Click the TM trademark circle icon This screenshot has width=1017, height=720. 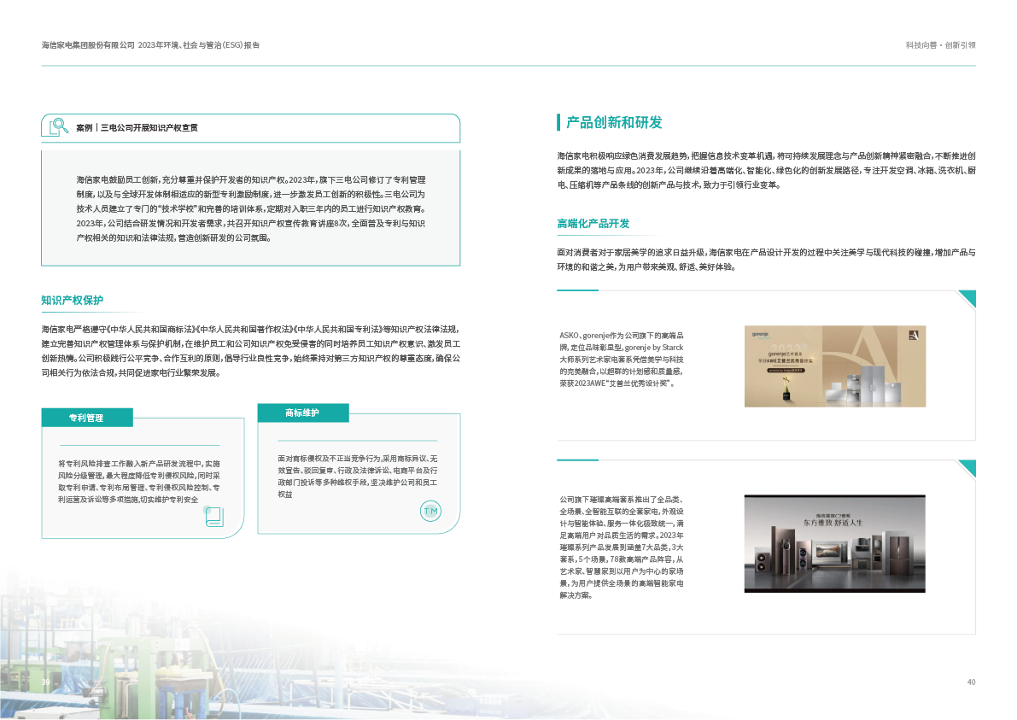pyautogui.click(x=431, y=511)
